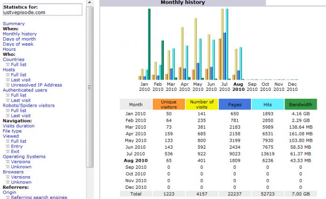Screen dimensions: 326x199
Task: Click the 13619 hits value for Jul 2010
Action: [x=268, y=154]
